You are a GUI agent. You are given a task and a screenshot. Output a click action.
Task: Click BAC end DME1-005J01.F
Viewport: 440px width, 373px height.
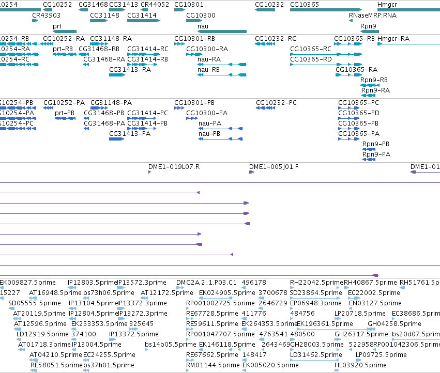[x=251, y=172]
